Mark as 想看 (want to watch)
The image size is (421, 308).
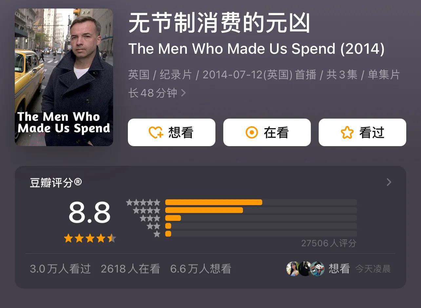171,132
